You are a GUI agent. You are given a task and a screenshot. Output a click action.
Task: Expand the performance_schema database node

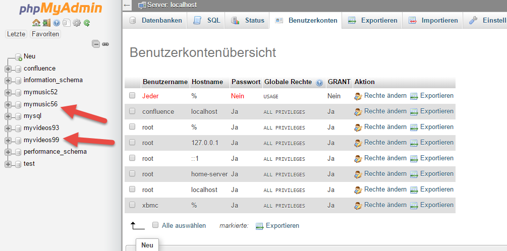(8, 152)
